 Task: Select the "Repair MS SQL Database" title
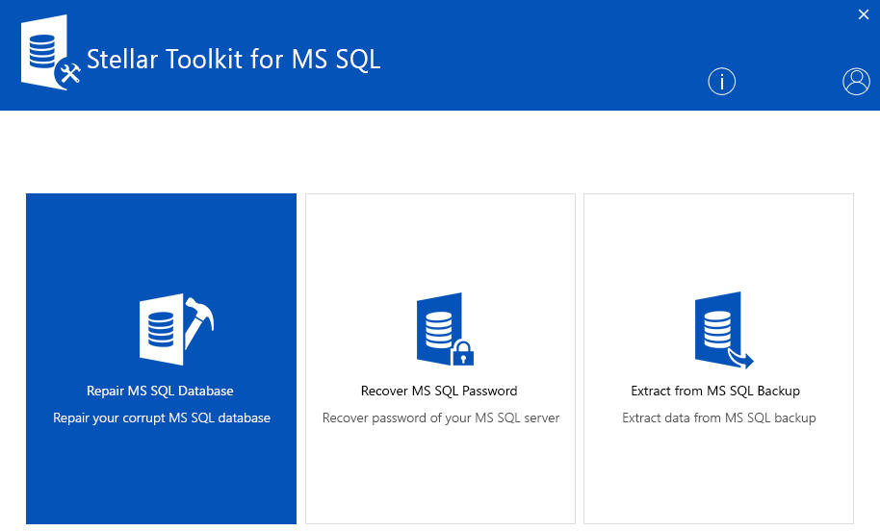[x=161, y=392]
